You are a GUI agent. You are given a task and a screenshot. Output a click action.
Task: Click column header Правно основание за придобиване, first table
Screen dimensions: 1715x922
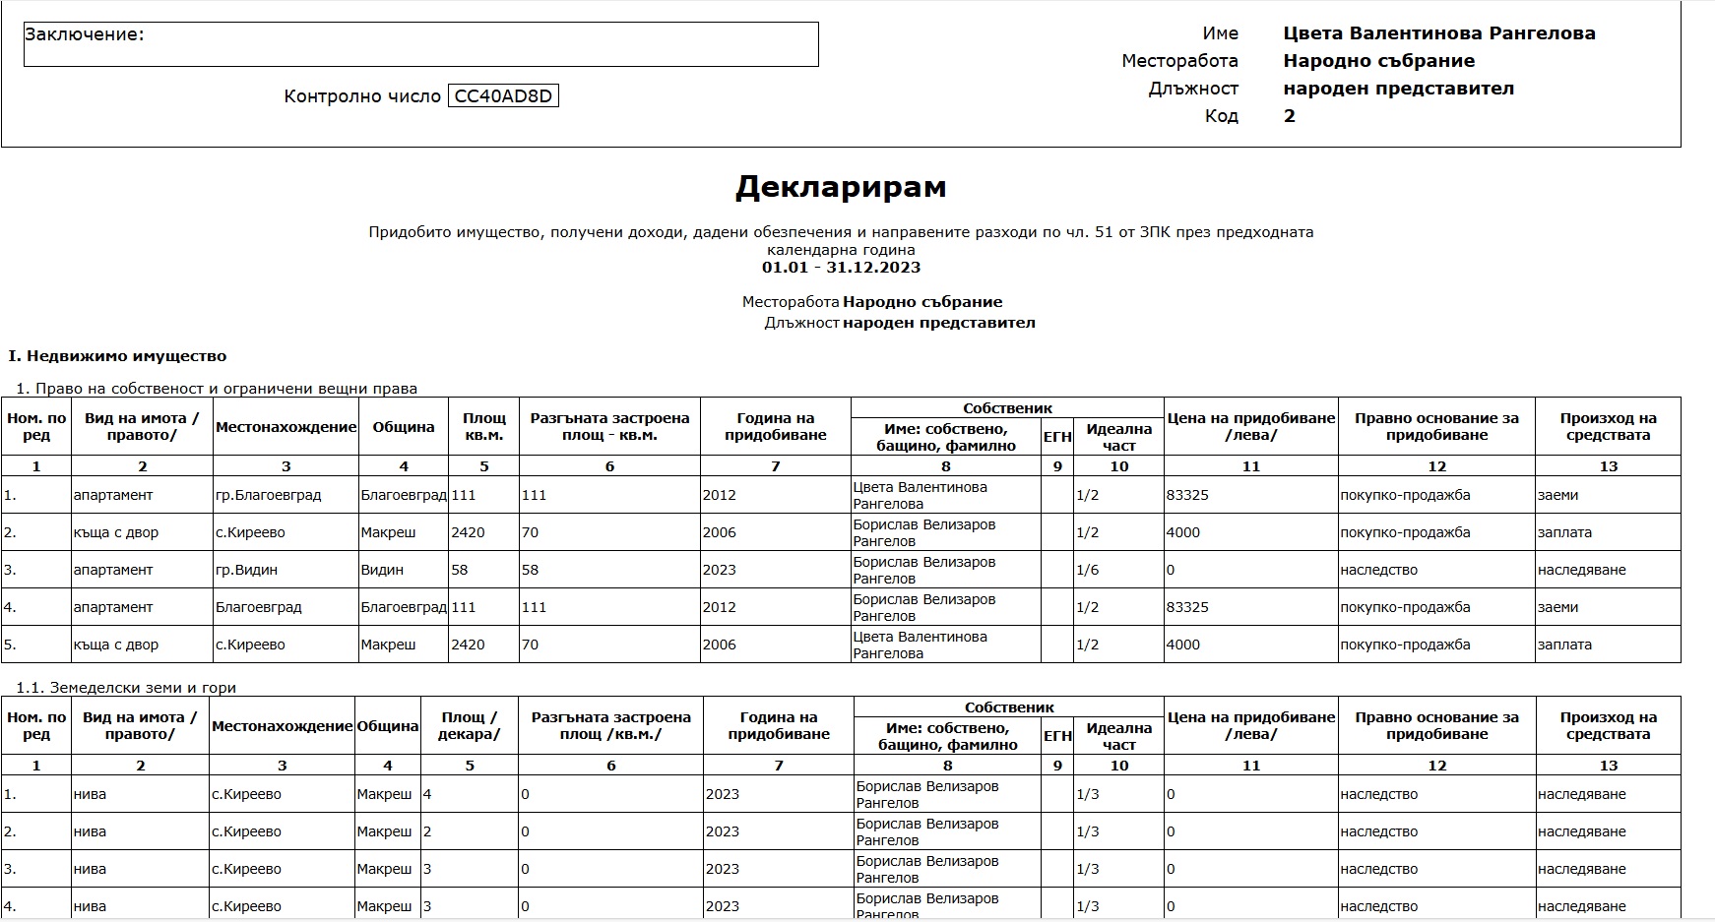click(x=1436, y=426)
